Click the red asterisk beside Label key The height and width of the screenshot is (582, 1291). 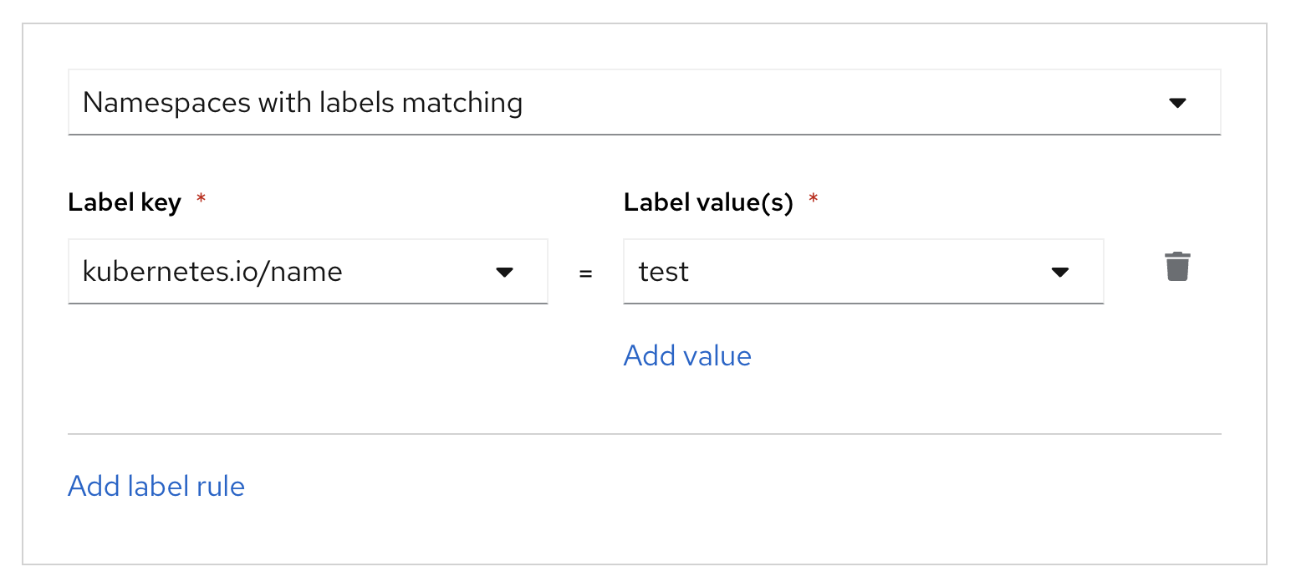pos(200,202)
